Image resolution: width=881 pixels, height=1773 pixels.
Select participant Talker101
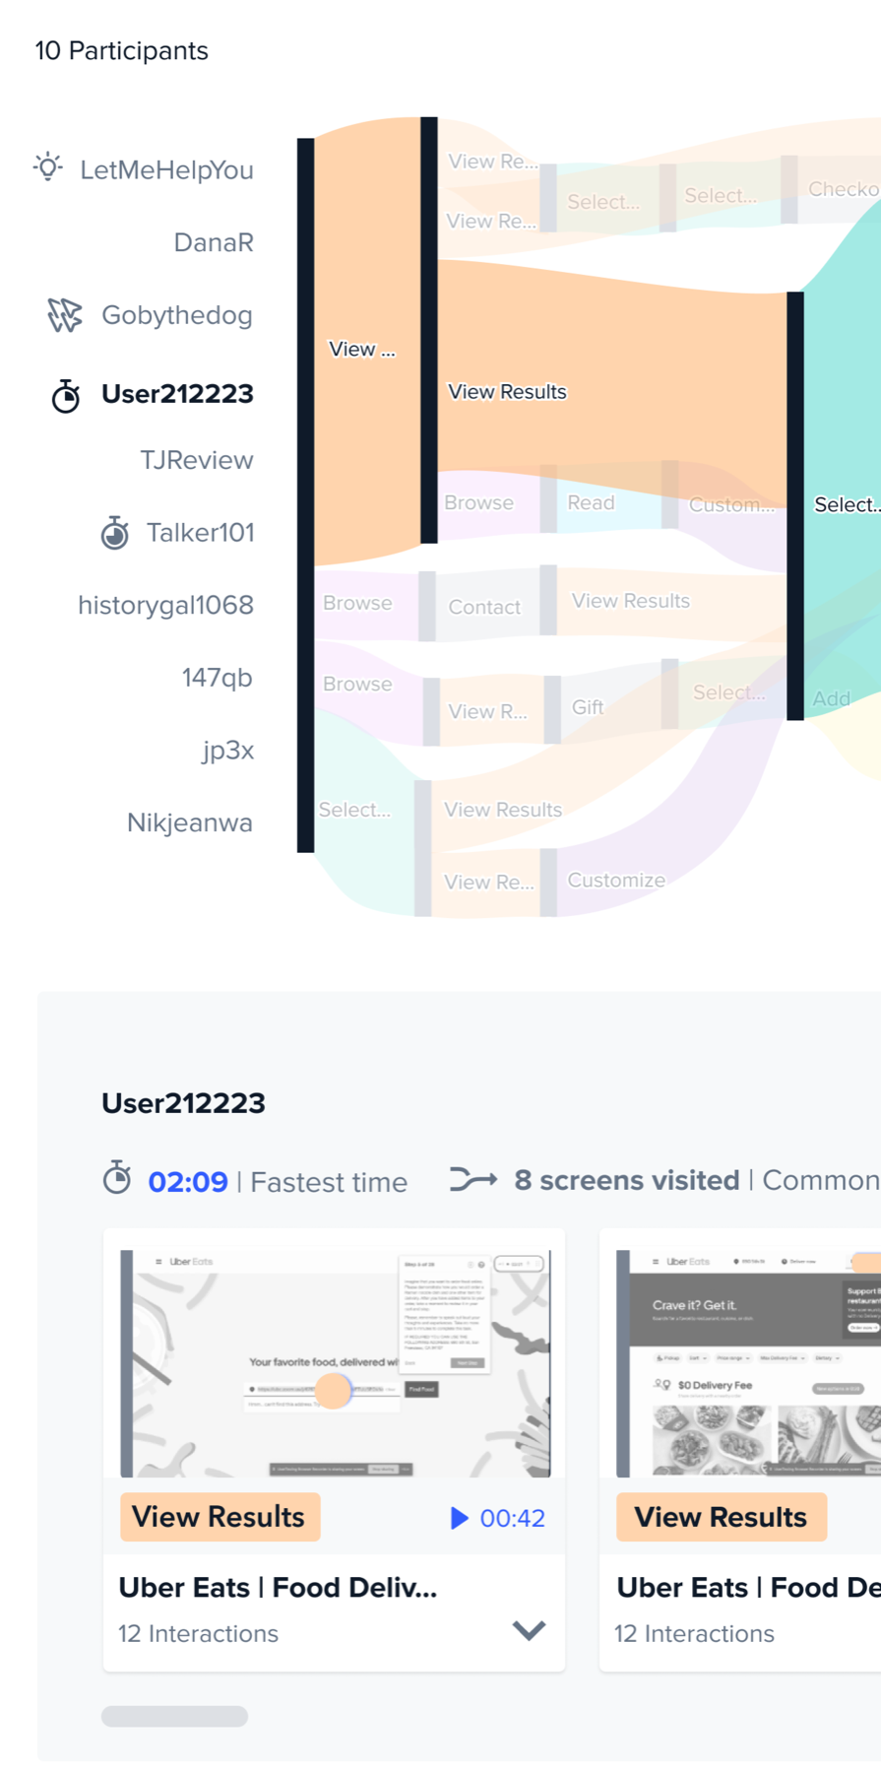[200, 533]
